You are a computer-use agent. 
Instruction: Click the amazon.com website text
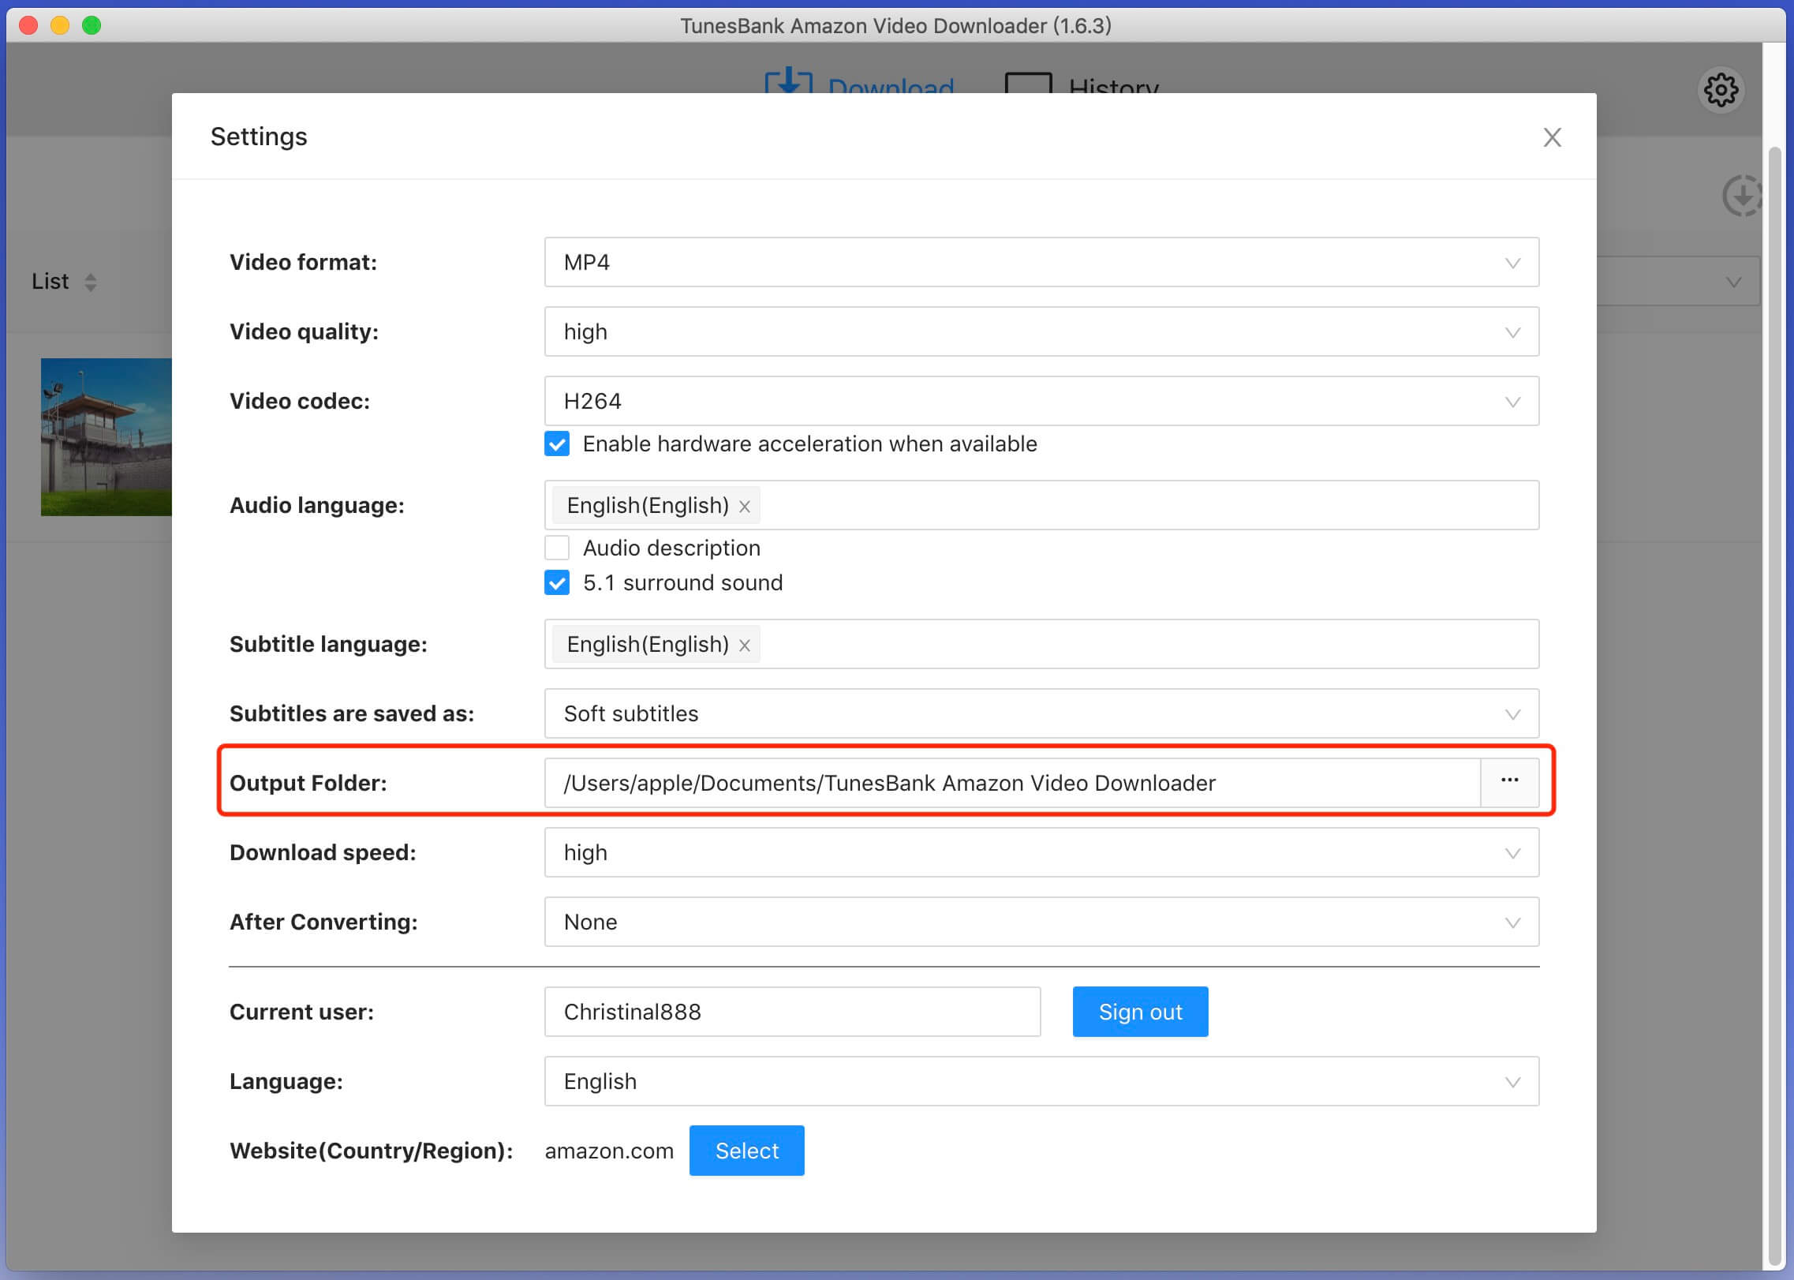[609, 1151]
